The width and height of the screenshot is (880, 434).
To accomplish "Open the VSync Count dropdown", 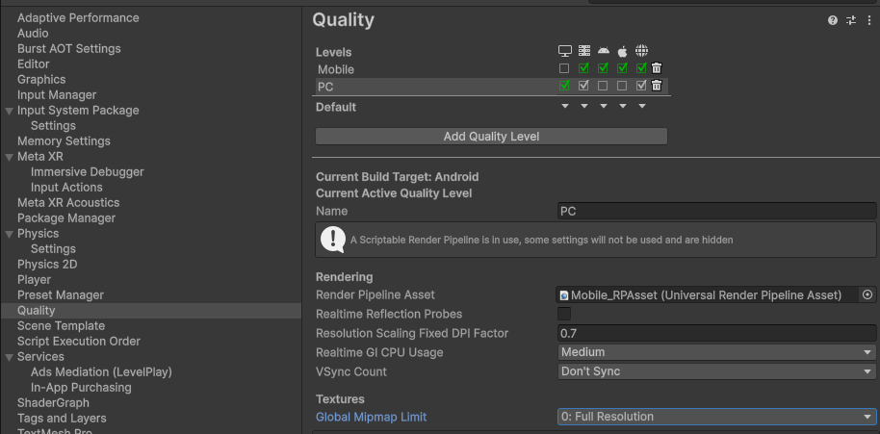I will tap(716, 371).
